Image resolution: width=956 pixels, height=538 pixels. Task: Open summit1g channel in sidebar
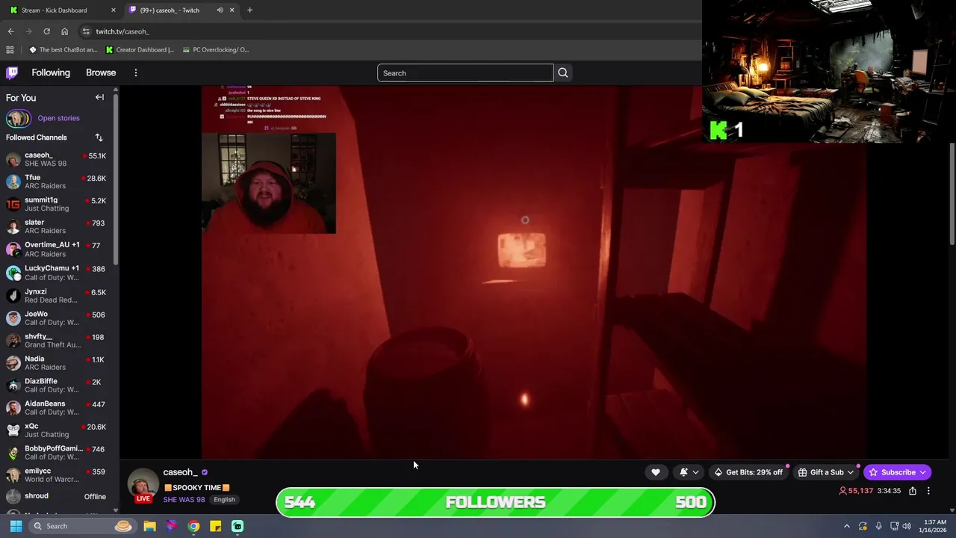(57, 204)
